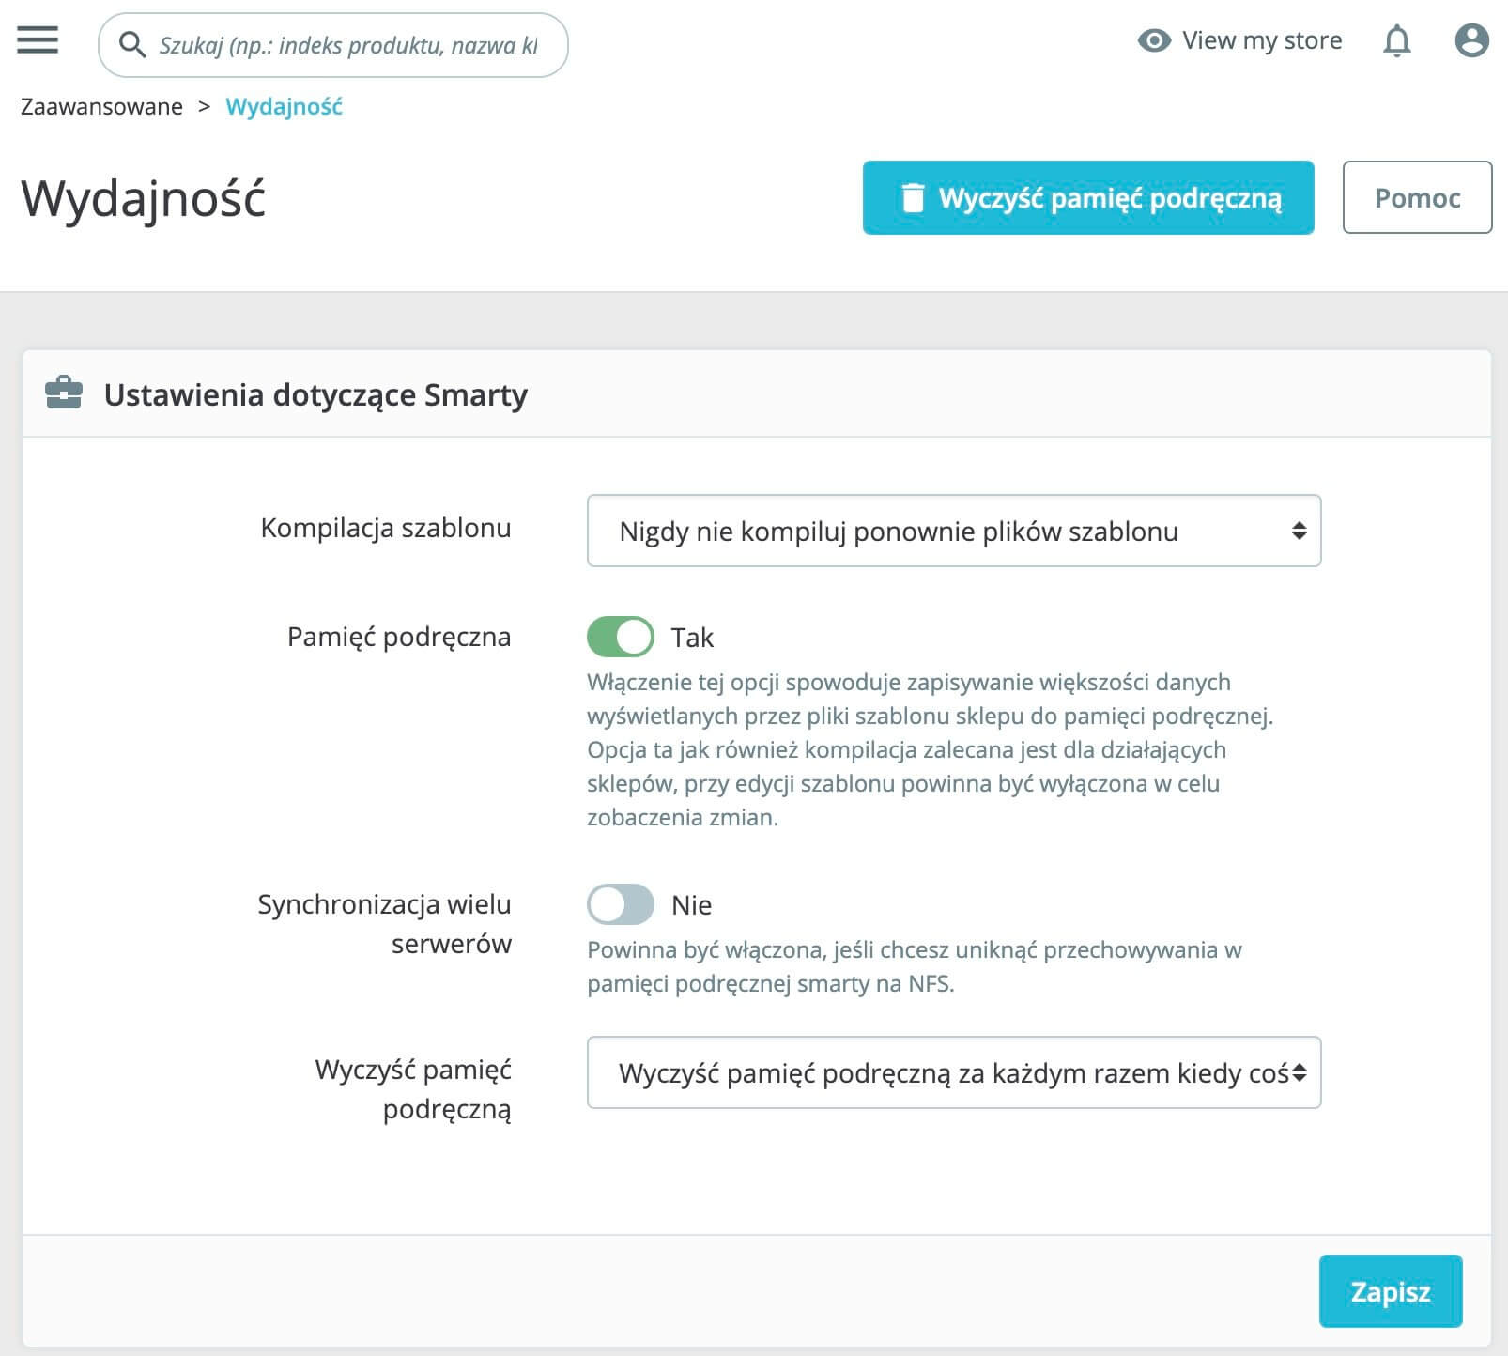The width and height of the screenshot is (1508, 1356).
Task: Click the Pomoc button
Action: coord(1417,197)
